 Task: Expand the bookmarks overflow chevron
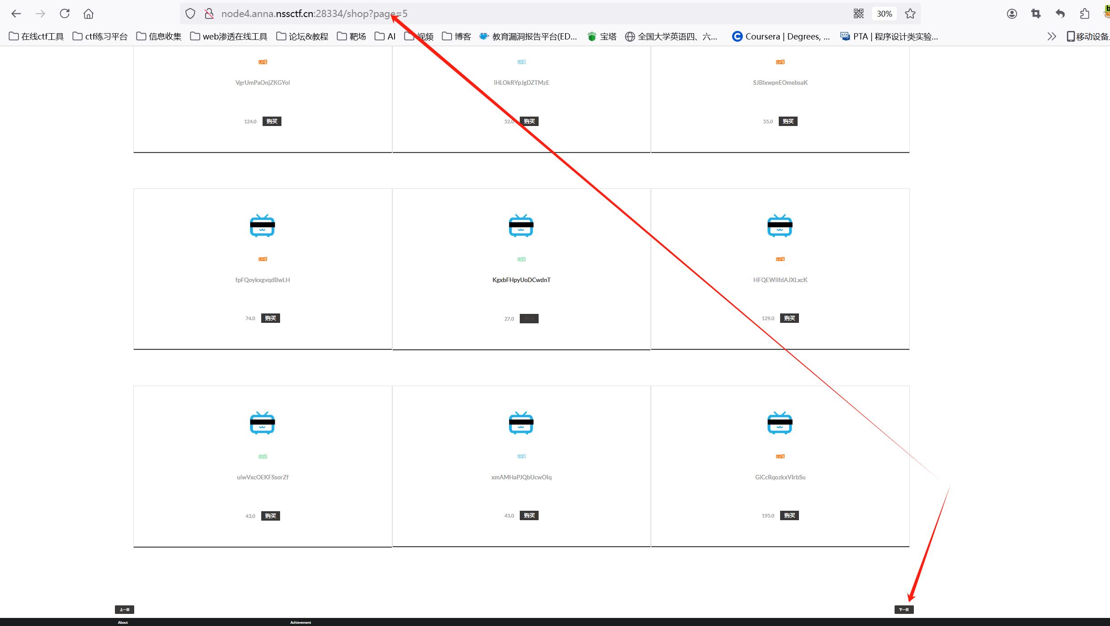(x=1052, y=36)
